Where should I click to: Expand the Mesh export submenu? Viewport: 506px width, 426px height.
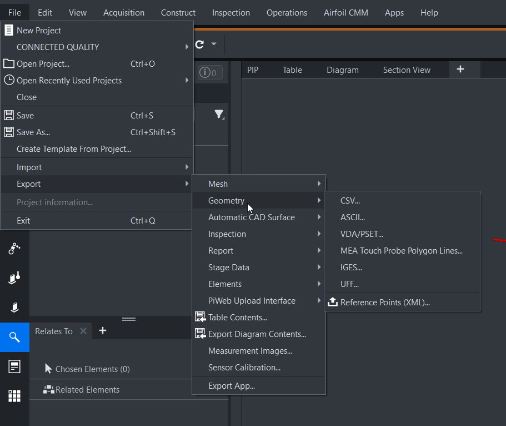pos(258,184)
